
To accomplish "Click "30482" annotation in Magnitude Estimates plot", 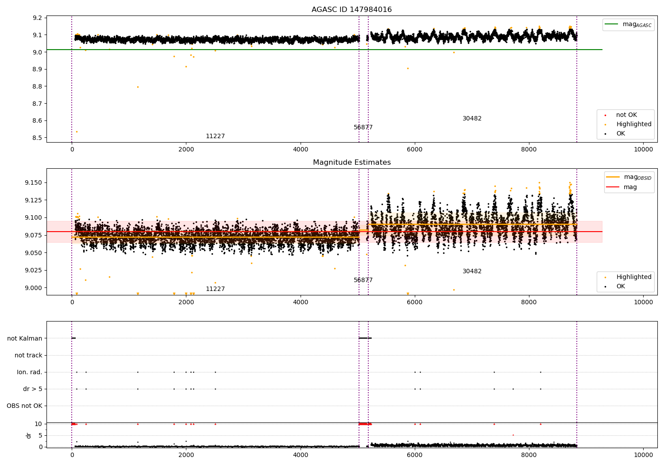I will click(x=472, y=271).
